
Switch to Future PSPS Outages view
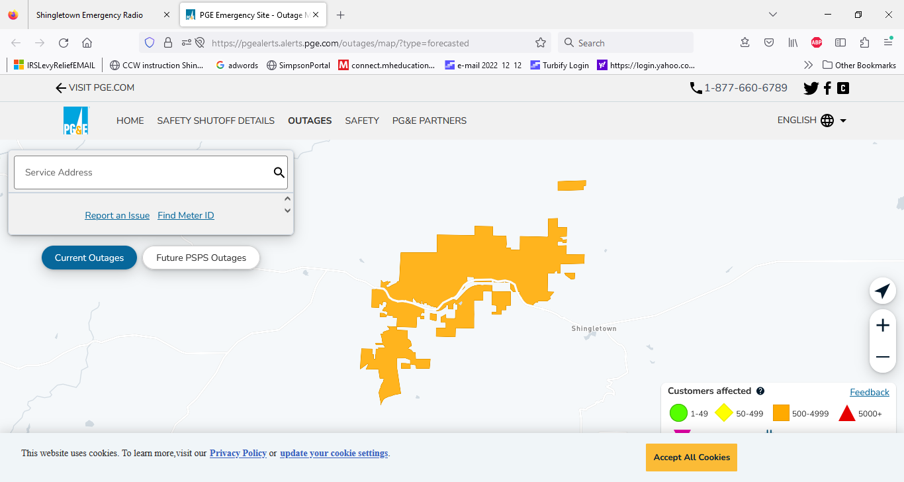click(201, 258)
